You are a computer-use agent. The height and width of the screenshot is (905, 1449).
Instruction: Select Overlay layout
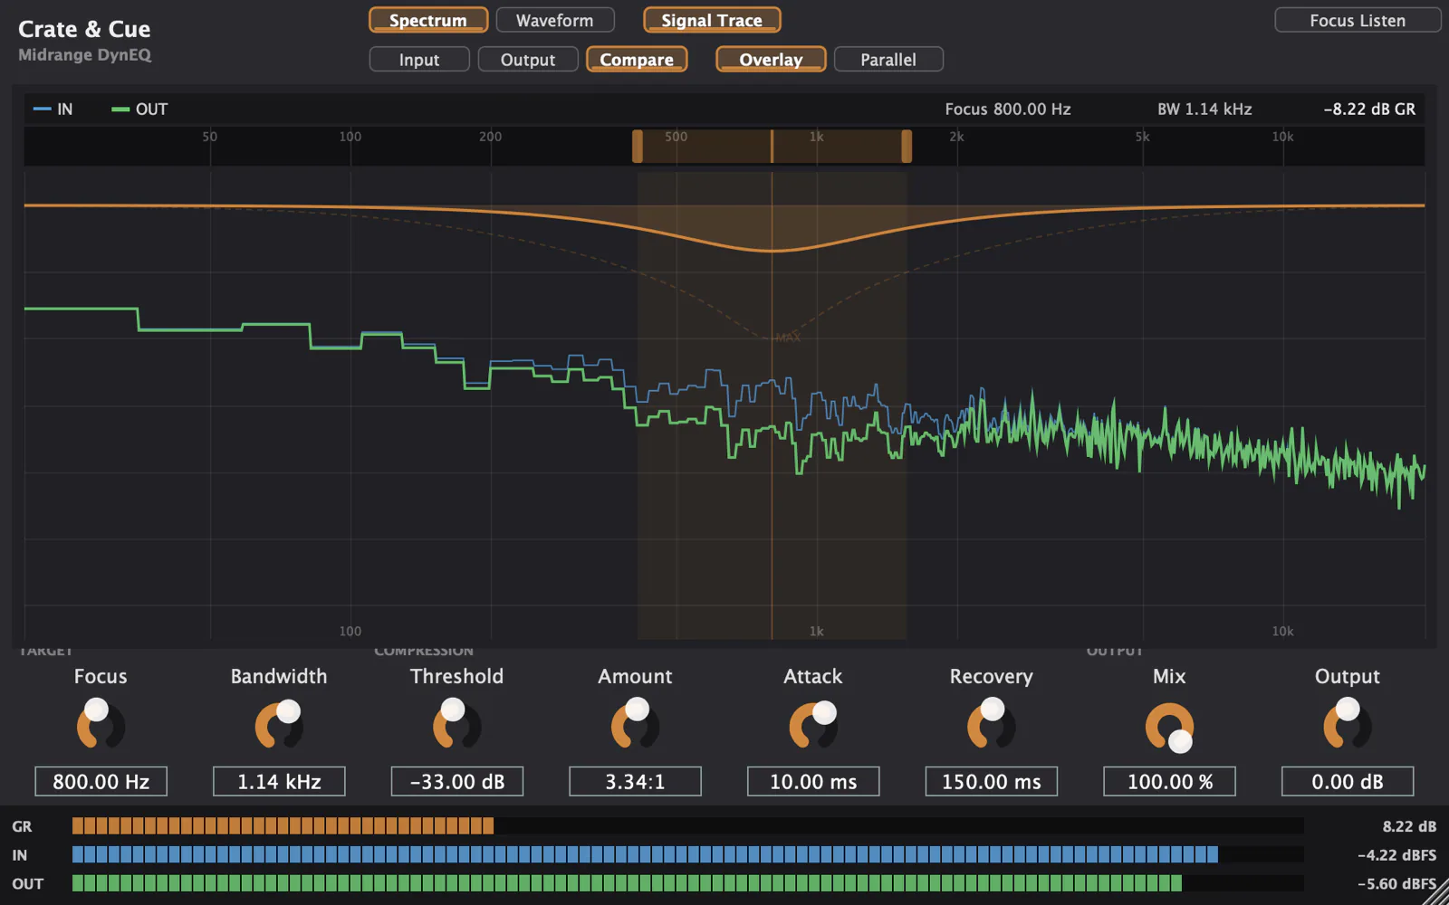771,59
